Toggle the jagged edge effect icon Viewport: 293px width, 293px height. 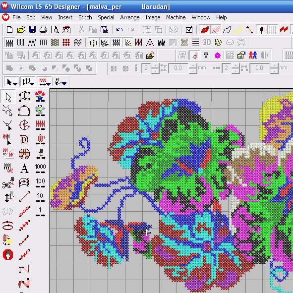click(x=162, y=43)
